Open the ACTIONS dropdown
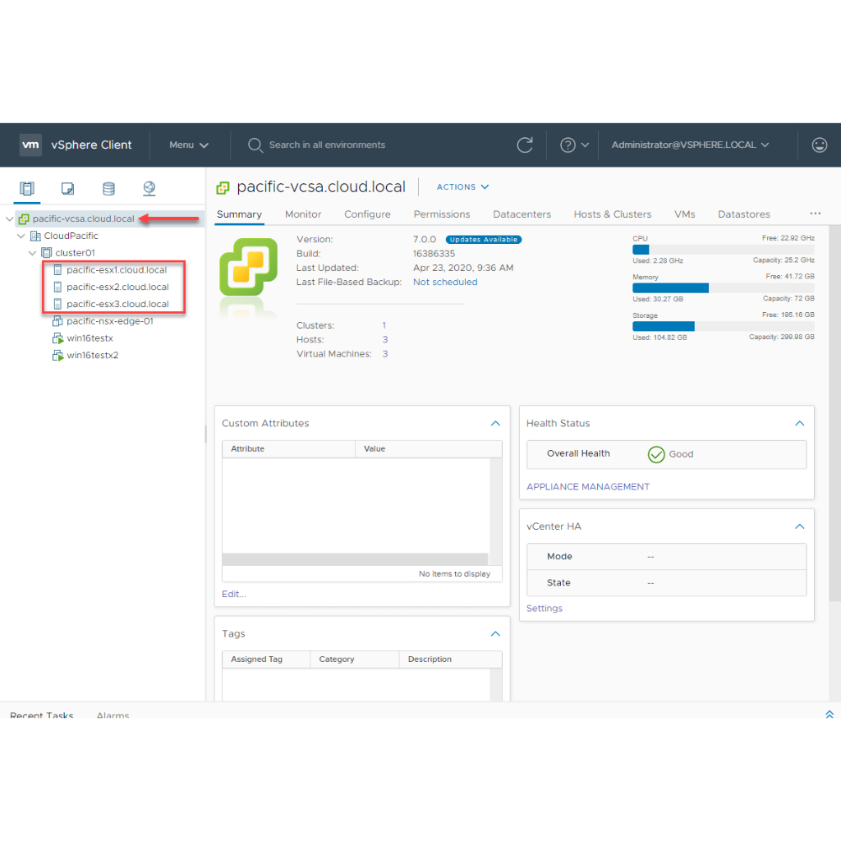This screenshot has height=841, width=841. click(462, 187)
